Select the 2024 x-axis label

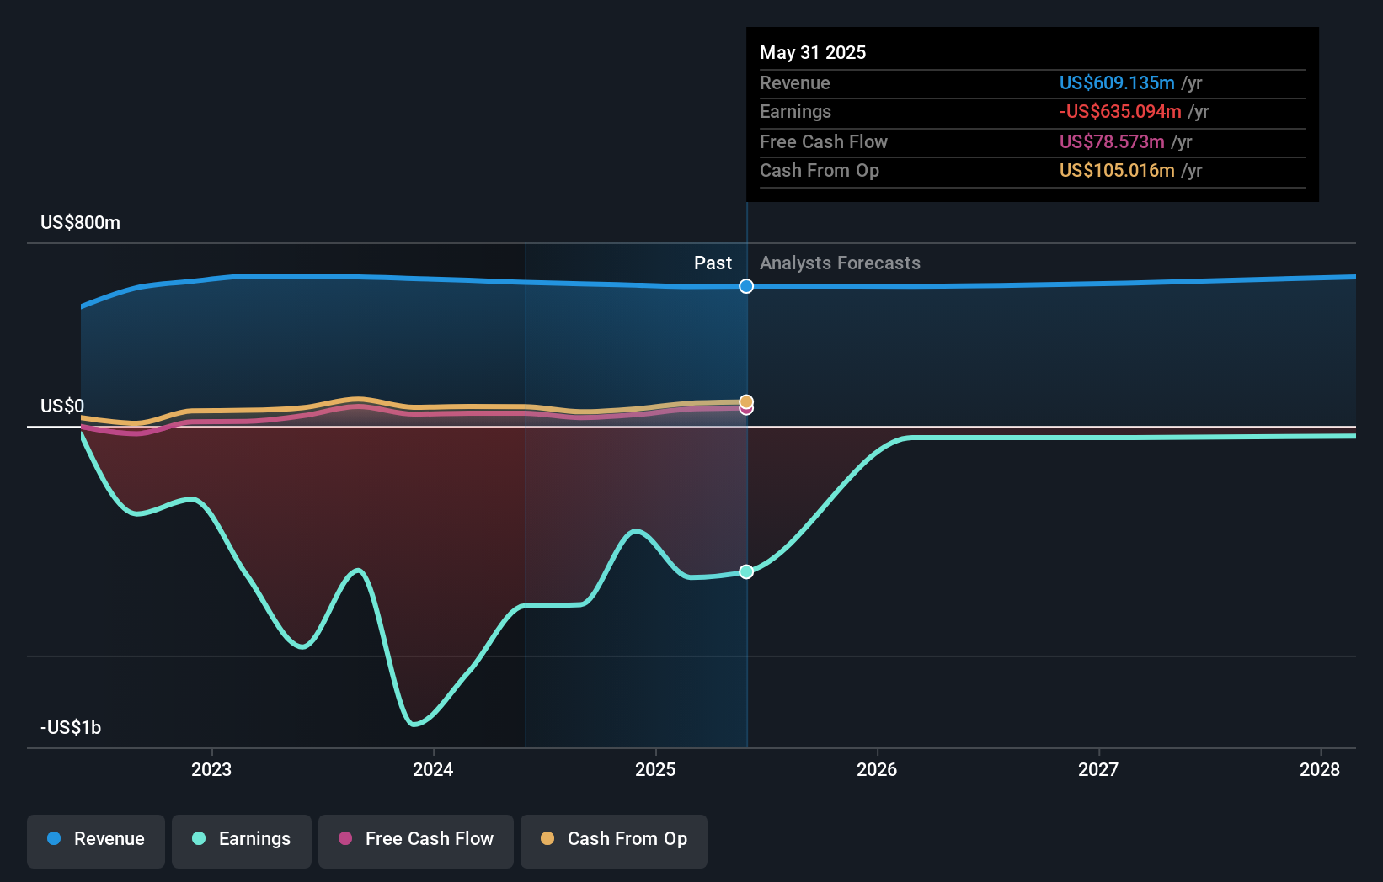point(433,770)
